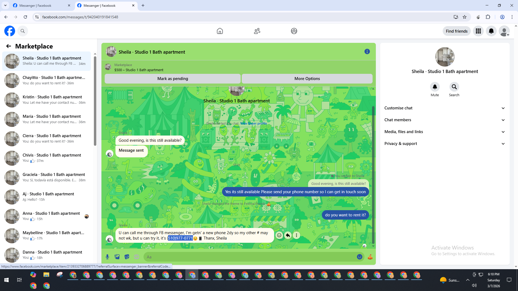The width and height of the screenshot is (518, 291).
Task: Open Chrome extensions puzzle icon
Action: (488, 17)
